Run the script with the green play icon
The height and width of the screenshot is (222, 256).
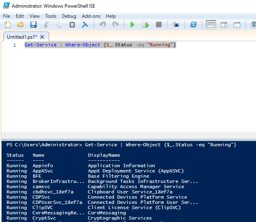tap(132, 25)
